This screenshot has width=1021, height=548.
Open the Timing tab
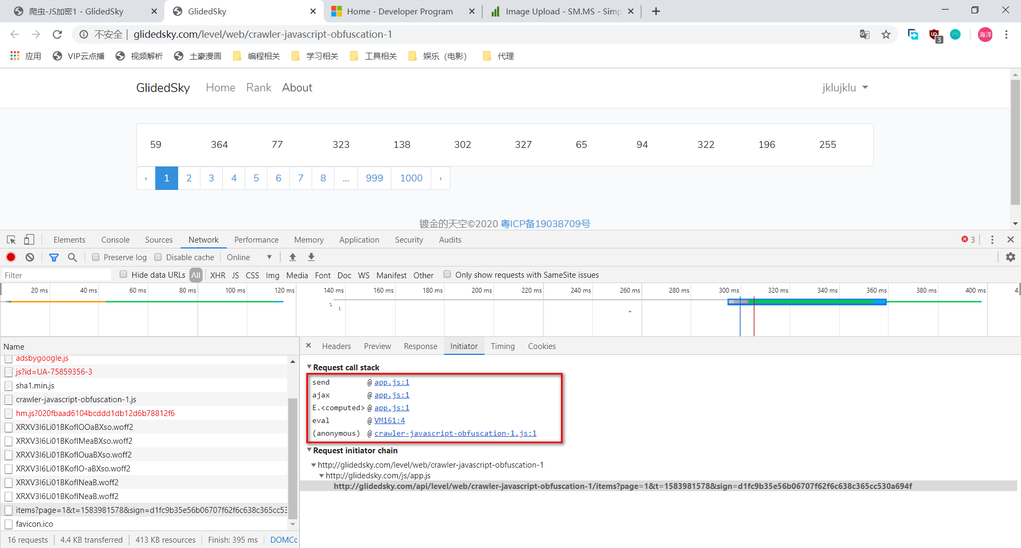(503, 346)
